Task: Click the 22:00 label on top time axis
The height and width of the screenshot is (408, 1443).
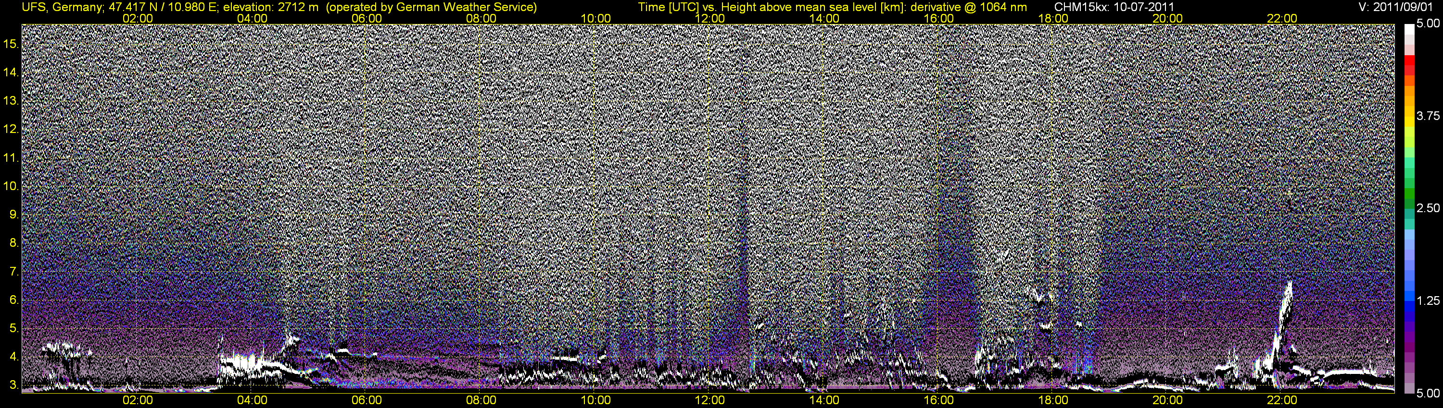Action: (1282, 18)
